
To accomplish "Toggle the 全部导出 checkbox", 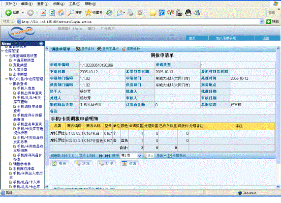I will click(x=170, y=156).
